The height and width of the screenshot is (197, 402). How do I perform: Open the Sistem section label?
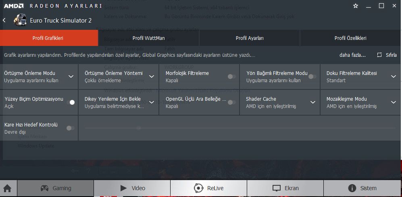click(369, 188)
